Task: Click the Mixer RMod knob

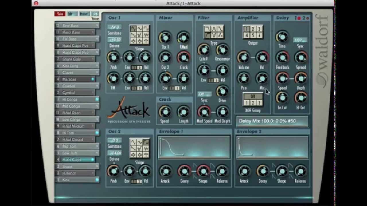Action: coord(183,37)
